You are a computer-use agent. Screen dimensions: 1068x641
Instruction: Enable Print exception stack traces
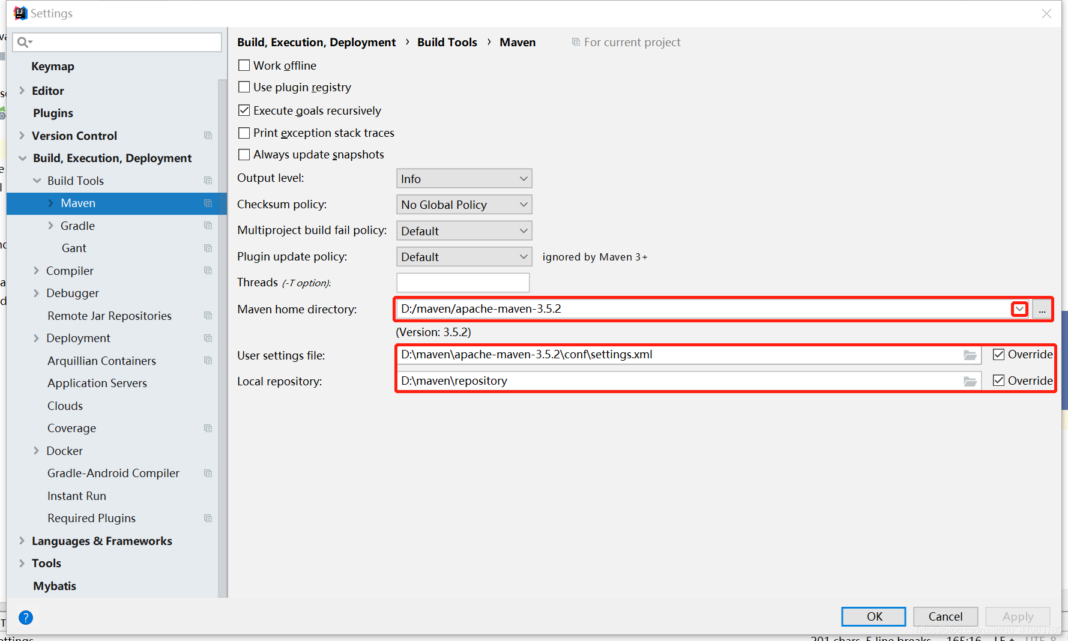(x=244, y=133)
